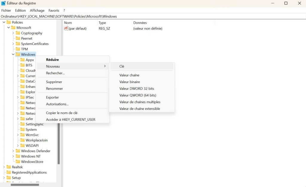Expand the Setup key
Image resolution: width=306 pixels, height=187 pixels.
pos(4,177)
